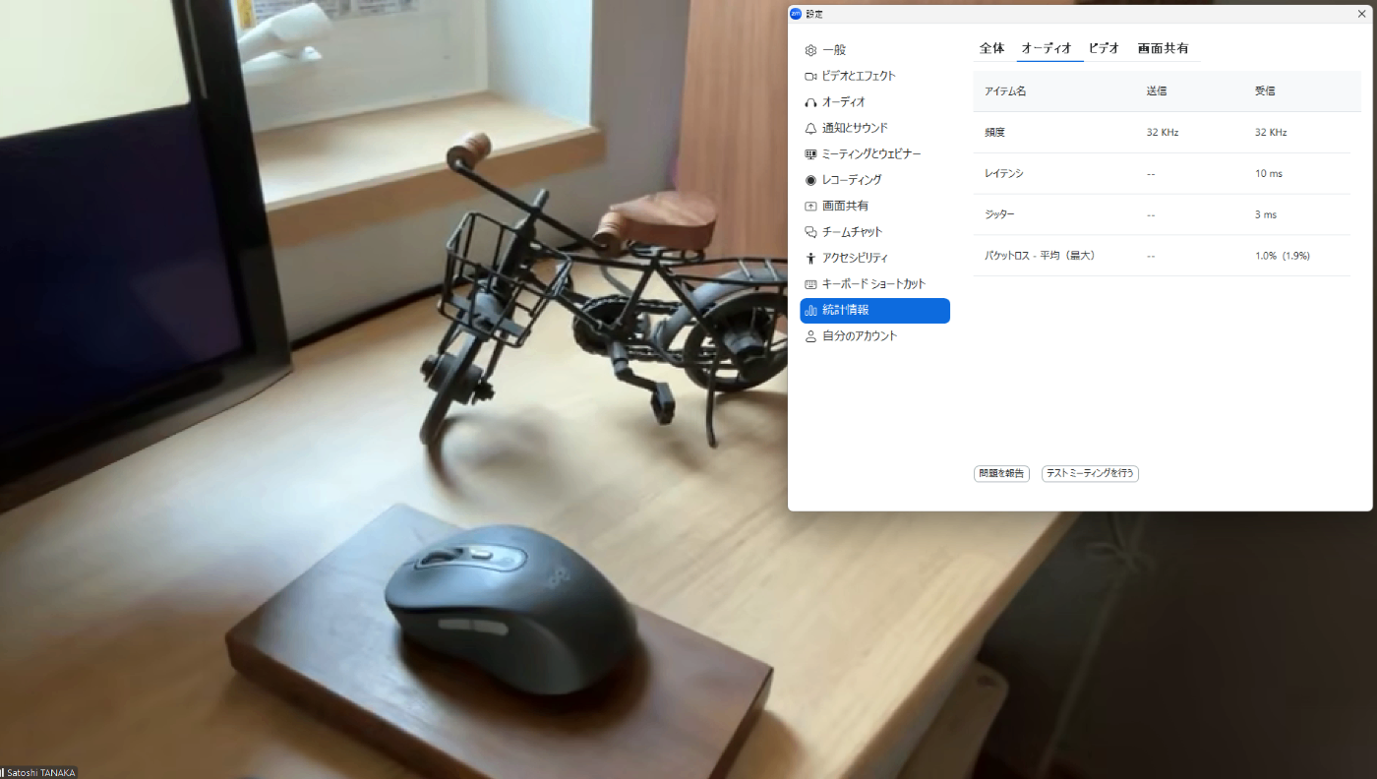Click the パケットロス - 平均（最大） label
This screenshot has height=779, width=1377.
(1040, 256)
